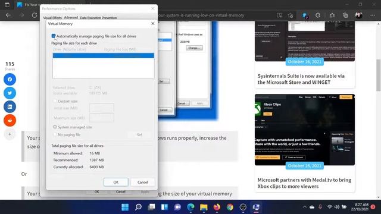Select the Custom size radio option
This screenshot has height=214, width=381.
point(55,101)
